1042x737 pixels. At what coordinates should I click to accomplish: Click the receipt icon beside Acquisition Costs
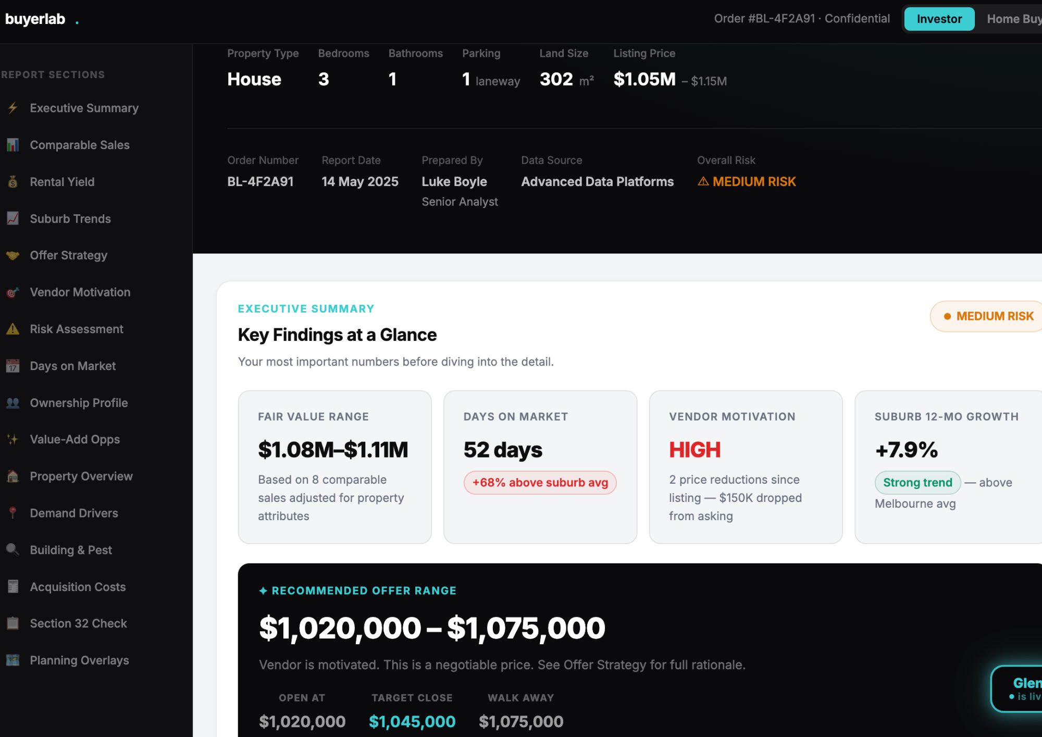coord(13,587)
